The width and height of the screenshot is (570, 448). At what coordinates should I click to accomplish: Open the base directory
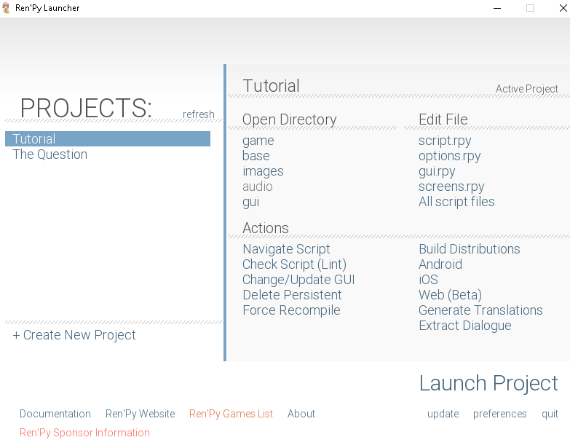pos(256,156)
